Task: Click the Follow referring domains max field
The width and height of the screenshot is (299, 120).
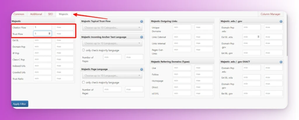Action: point(204,74)
